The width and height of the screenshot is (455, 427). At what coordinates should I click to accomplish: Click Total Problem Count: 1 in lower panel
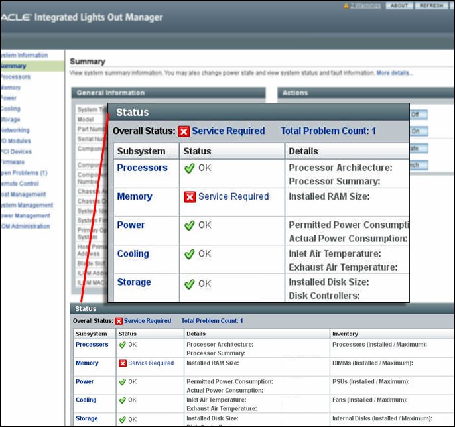click(212, 321)
